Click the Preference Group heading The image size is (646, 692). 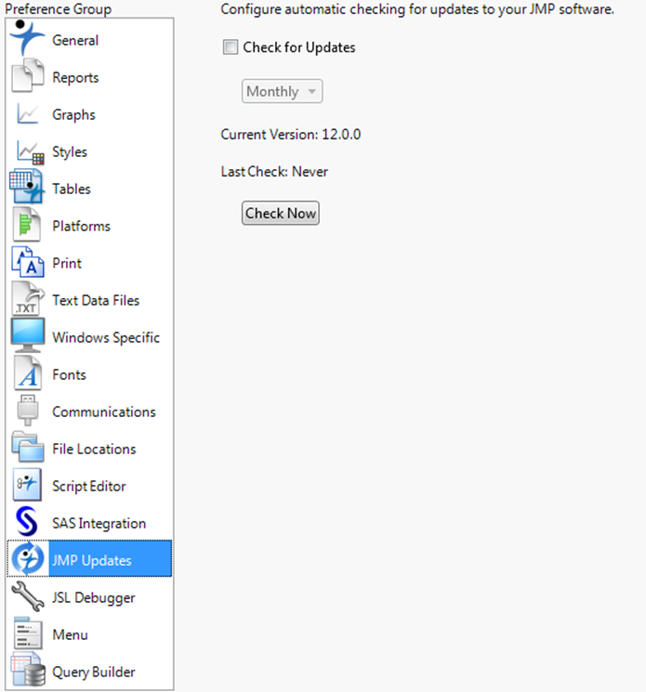tap(58, 9)
